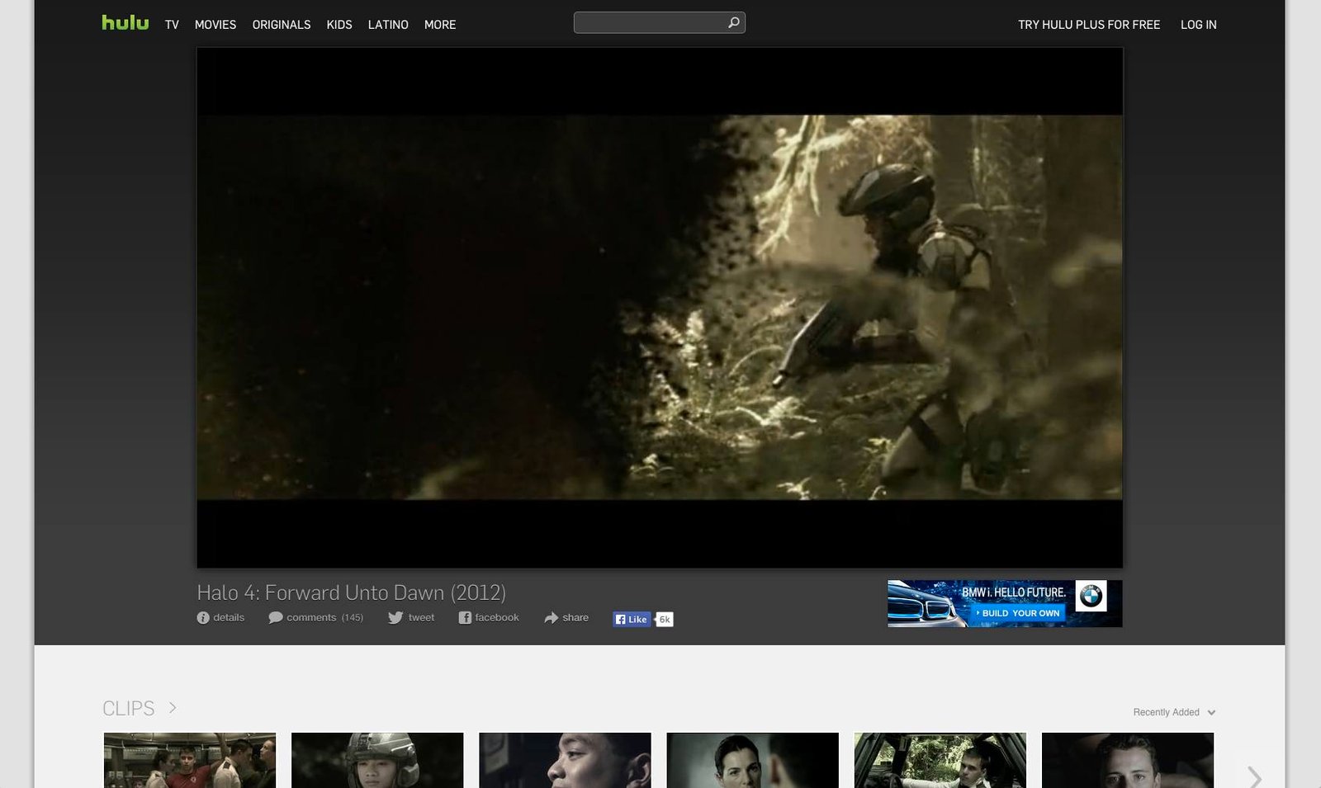Click the Log In link
The height and width of the screenshot is (788, 1321).
[x=1199, y=25]
